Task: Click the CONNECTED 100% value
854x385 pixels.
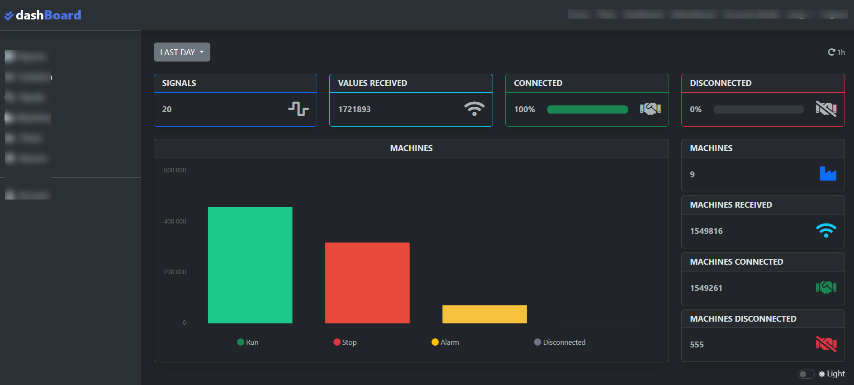Action: coord(524,109)
